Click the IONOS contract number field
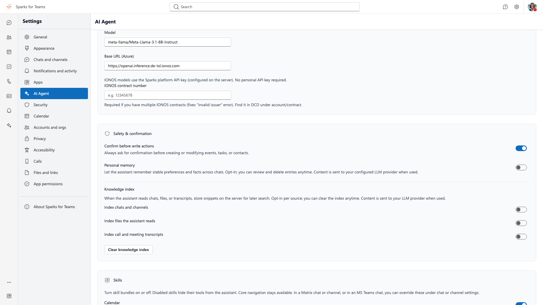543x305 pixels. (x=167, y=95)
